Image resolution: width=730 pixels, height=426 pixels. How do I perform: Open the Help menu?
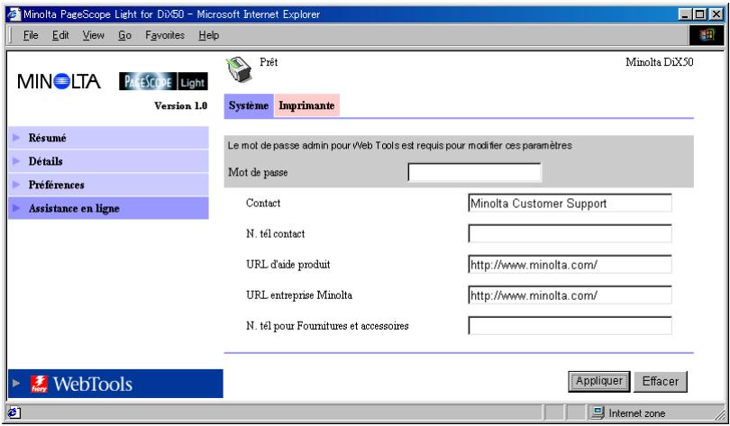point(208,35)
